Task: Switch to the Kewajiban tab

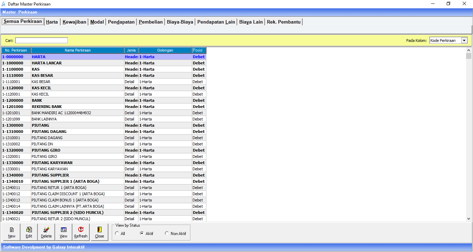Action: click(74, 22)
